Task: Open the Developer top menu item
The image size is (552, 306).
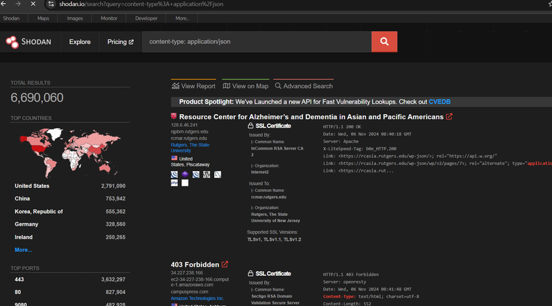Action: click(146, 18)
